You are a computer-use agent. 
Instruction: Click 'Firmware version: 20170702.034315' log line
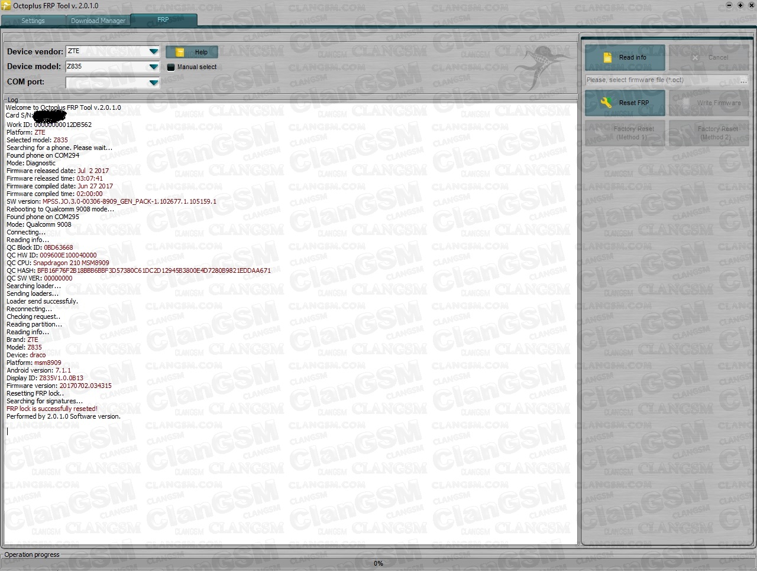point(59,386)
